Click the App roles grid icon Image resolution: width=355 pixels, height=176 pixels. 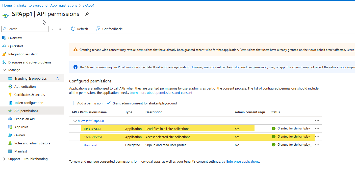(10, 127)
